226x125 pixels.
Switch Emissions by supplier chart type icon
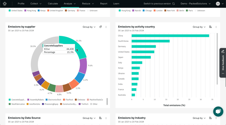pyautogui.click(x=101, y=27)
